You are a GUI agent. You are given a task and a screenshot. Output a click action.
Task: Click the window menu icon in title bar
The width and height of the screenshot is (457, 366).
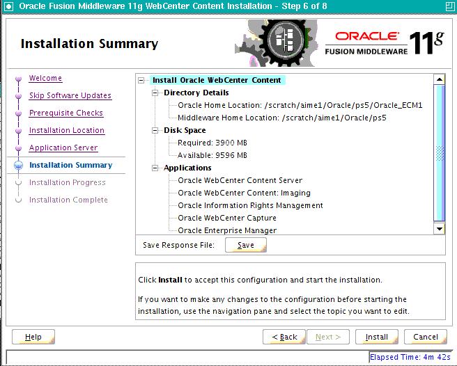[x=9, y=6]
